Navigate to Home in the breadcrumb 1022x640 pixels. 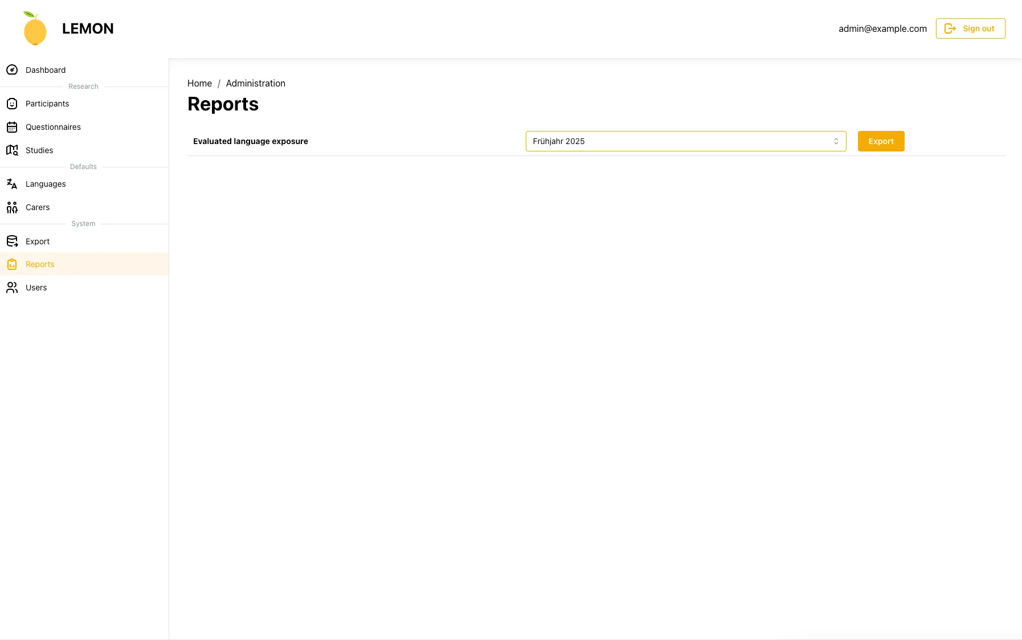coord(199,83)
